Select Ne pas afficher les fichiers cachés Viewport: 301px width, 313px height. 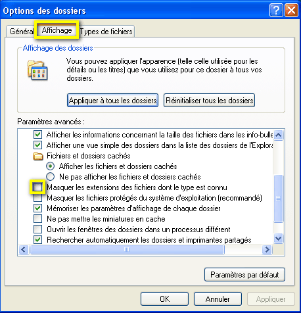coord(51,177)
